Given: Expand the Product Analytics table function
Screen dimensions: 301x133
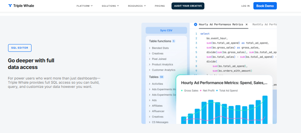Looking at the screenshot, I should [x=161, y=64].
